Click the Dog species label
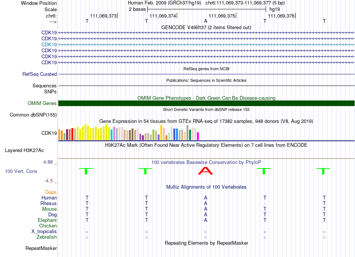The image size is (355, 257). [53, 214]
